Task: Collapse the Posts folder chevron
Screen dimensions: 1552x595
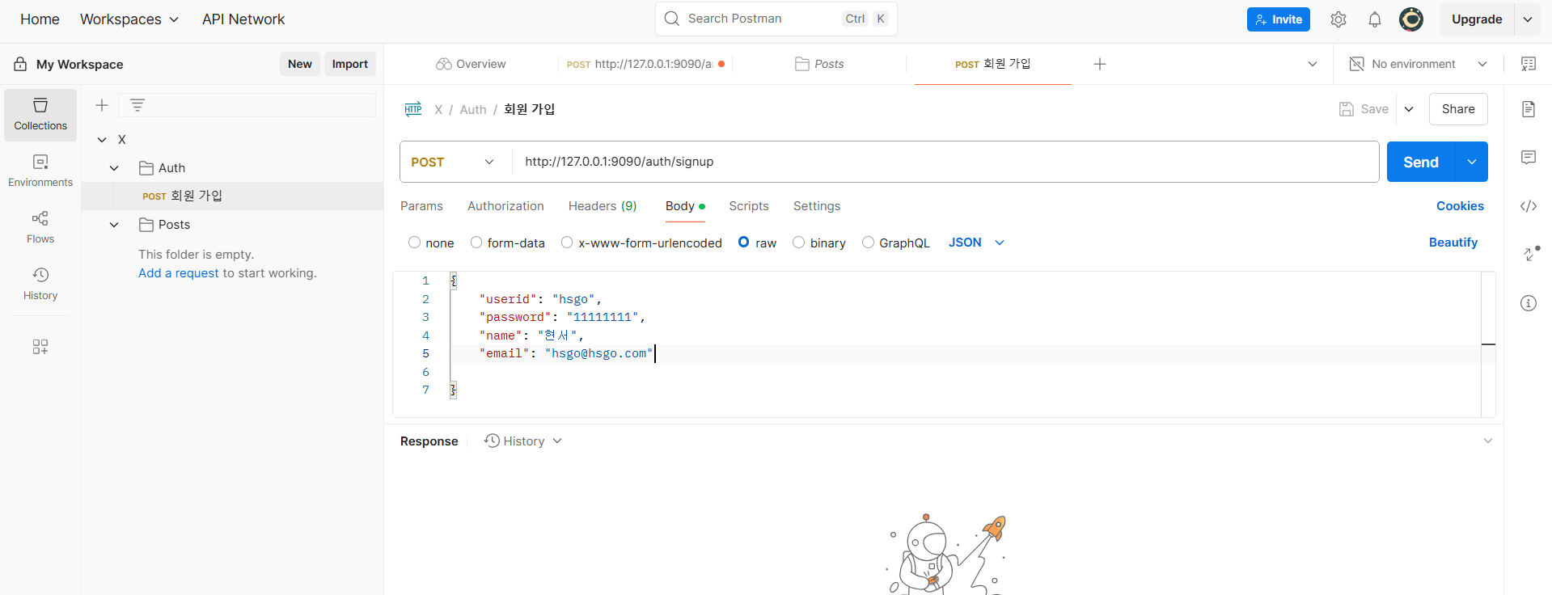Action: [114, 225]
